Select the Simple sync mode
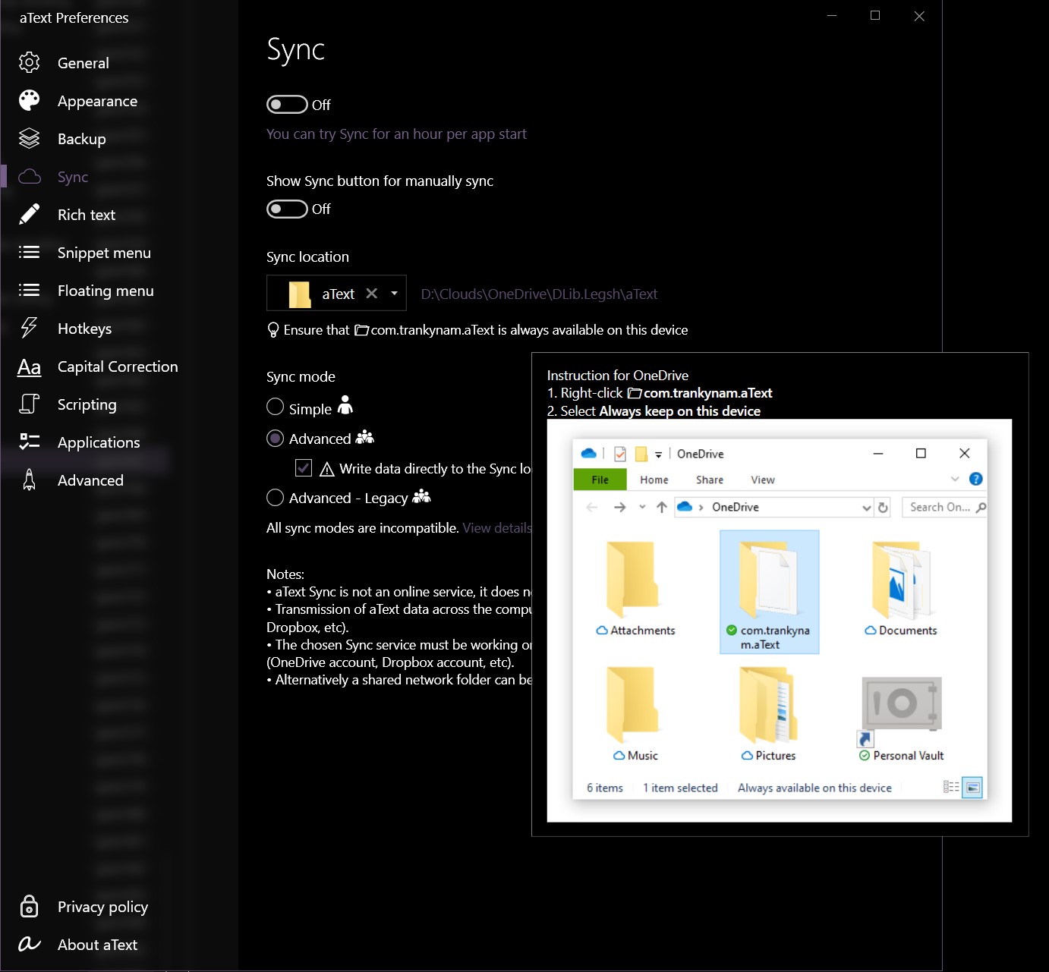 pos(276,407)
